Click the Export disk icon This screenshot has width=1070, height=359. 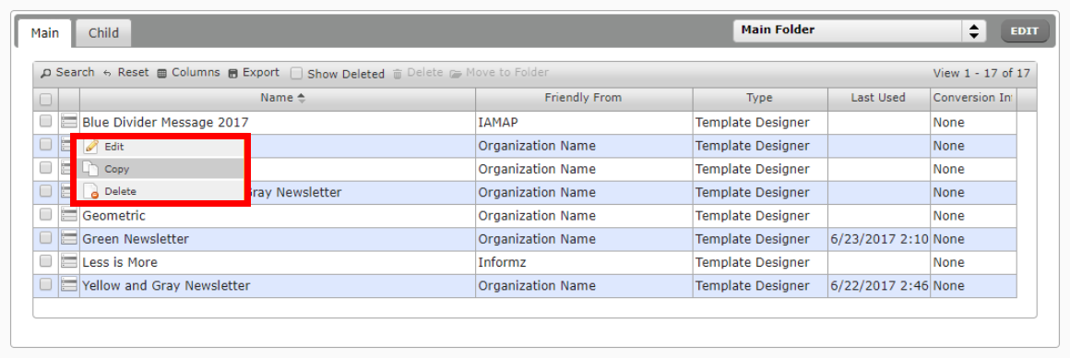(x=232, y=73)
